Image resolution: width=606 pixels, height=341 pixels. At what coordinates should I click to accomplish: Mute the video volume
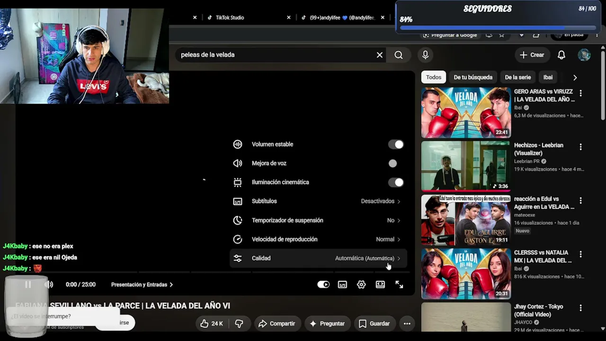[x=49, y=285]
